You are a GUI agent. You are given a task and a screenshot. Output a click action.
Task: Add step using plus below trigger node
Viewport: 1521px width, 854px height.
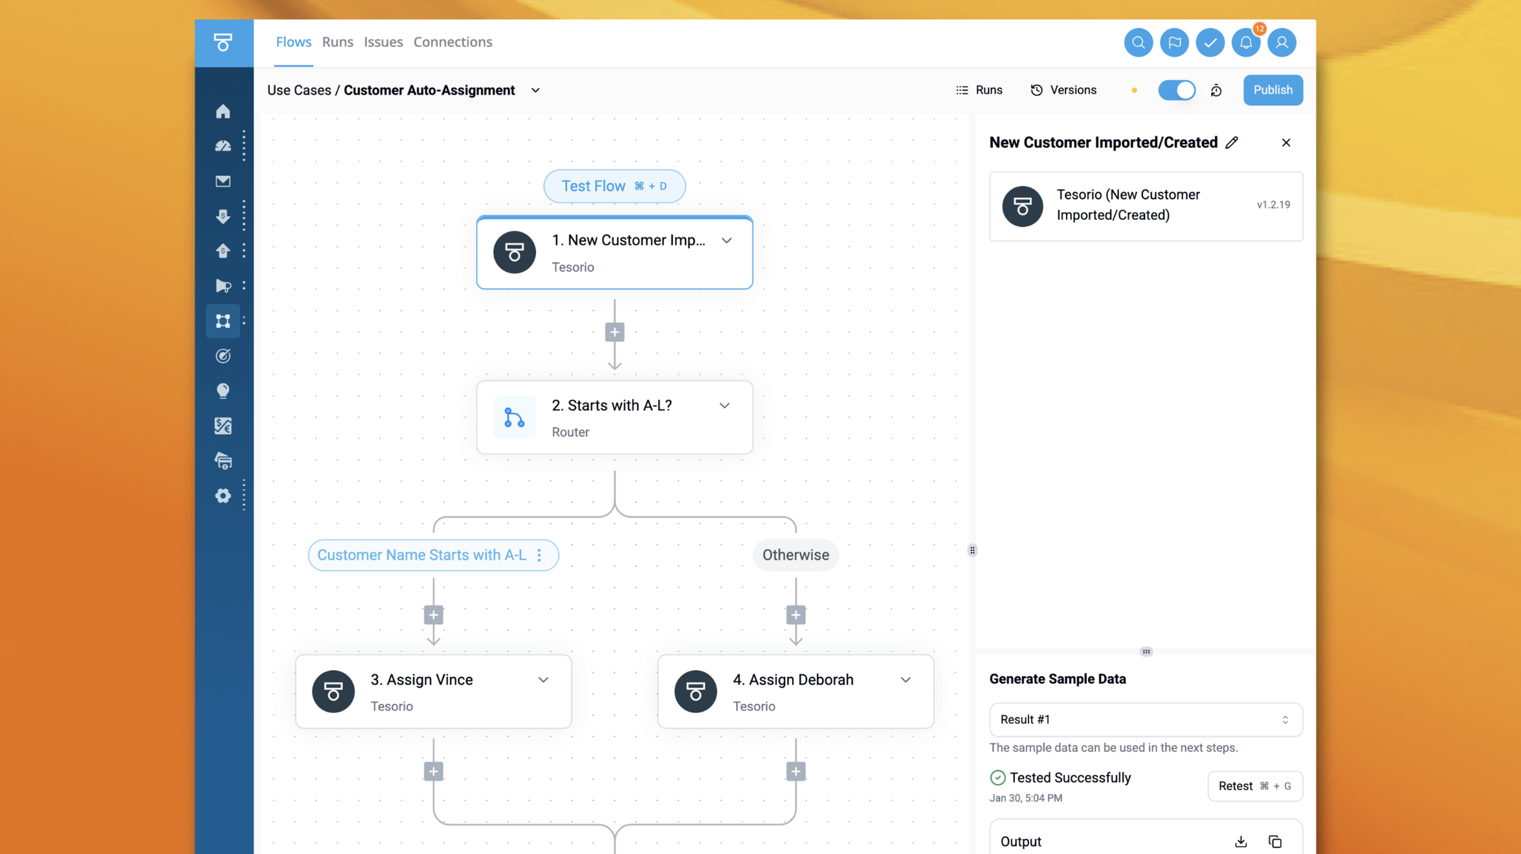(614, 333)
